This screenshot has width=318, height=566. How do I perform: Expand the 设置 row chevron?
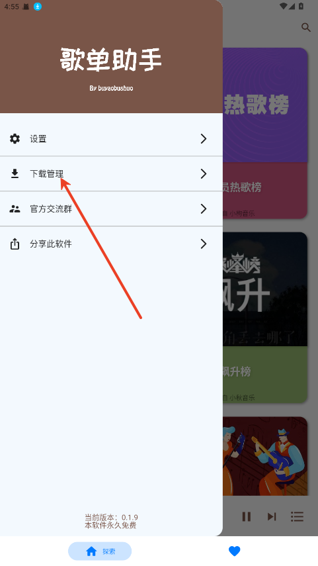coord(204,138)
